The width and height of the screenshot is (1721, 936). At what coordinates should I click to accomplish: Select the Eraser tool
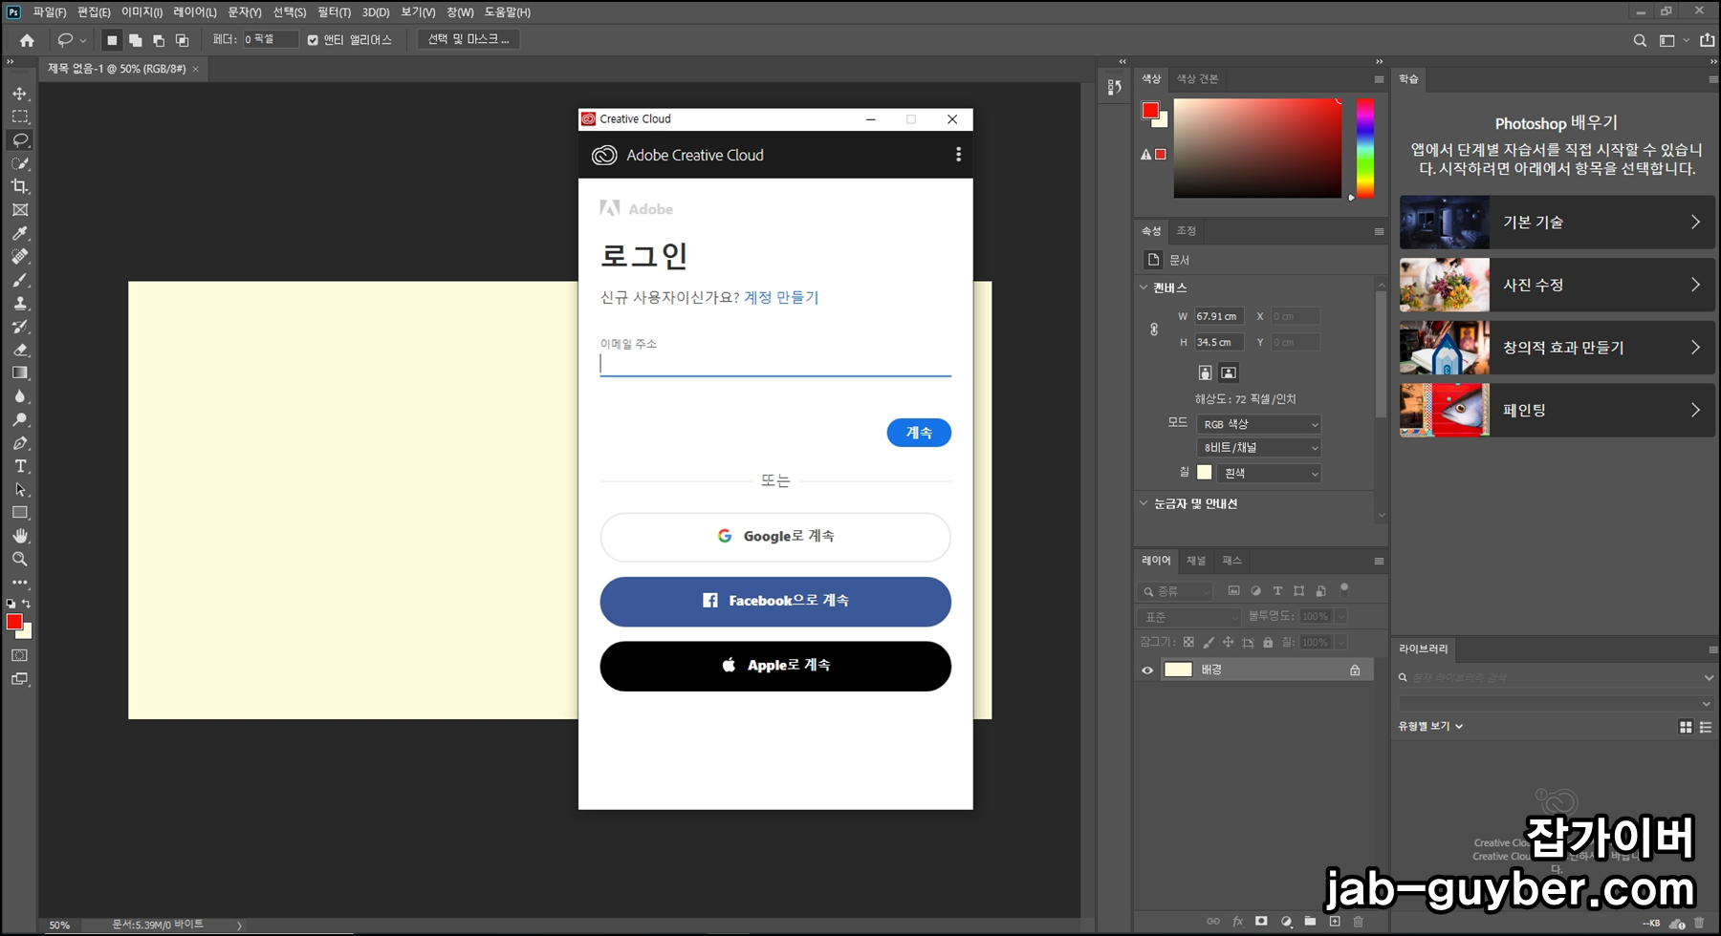(x=20, y=350)
